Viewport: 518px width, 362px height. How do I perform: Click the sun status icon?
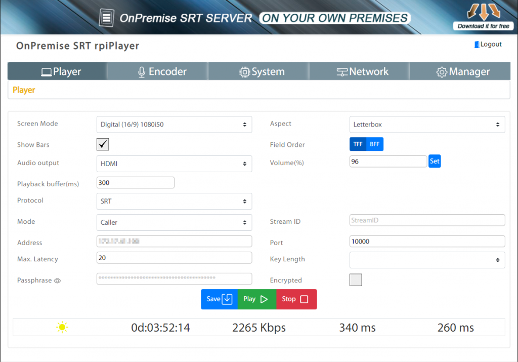[x=62, y=328]
